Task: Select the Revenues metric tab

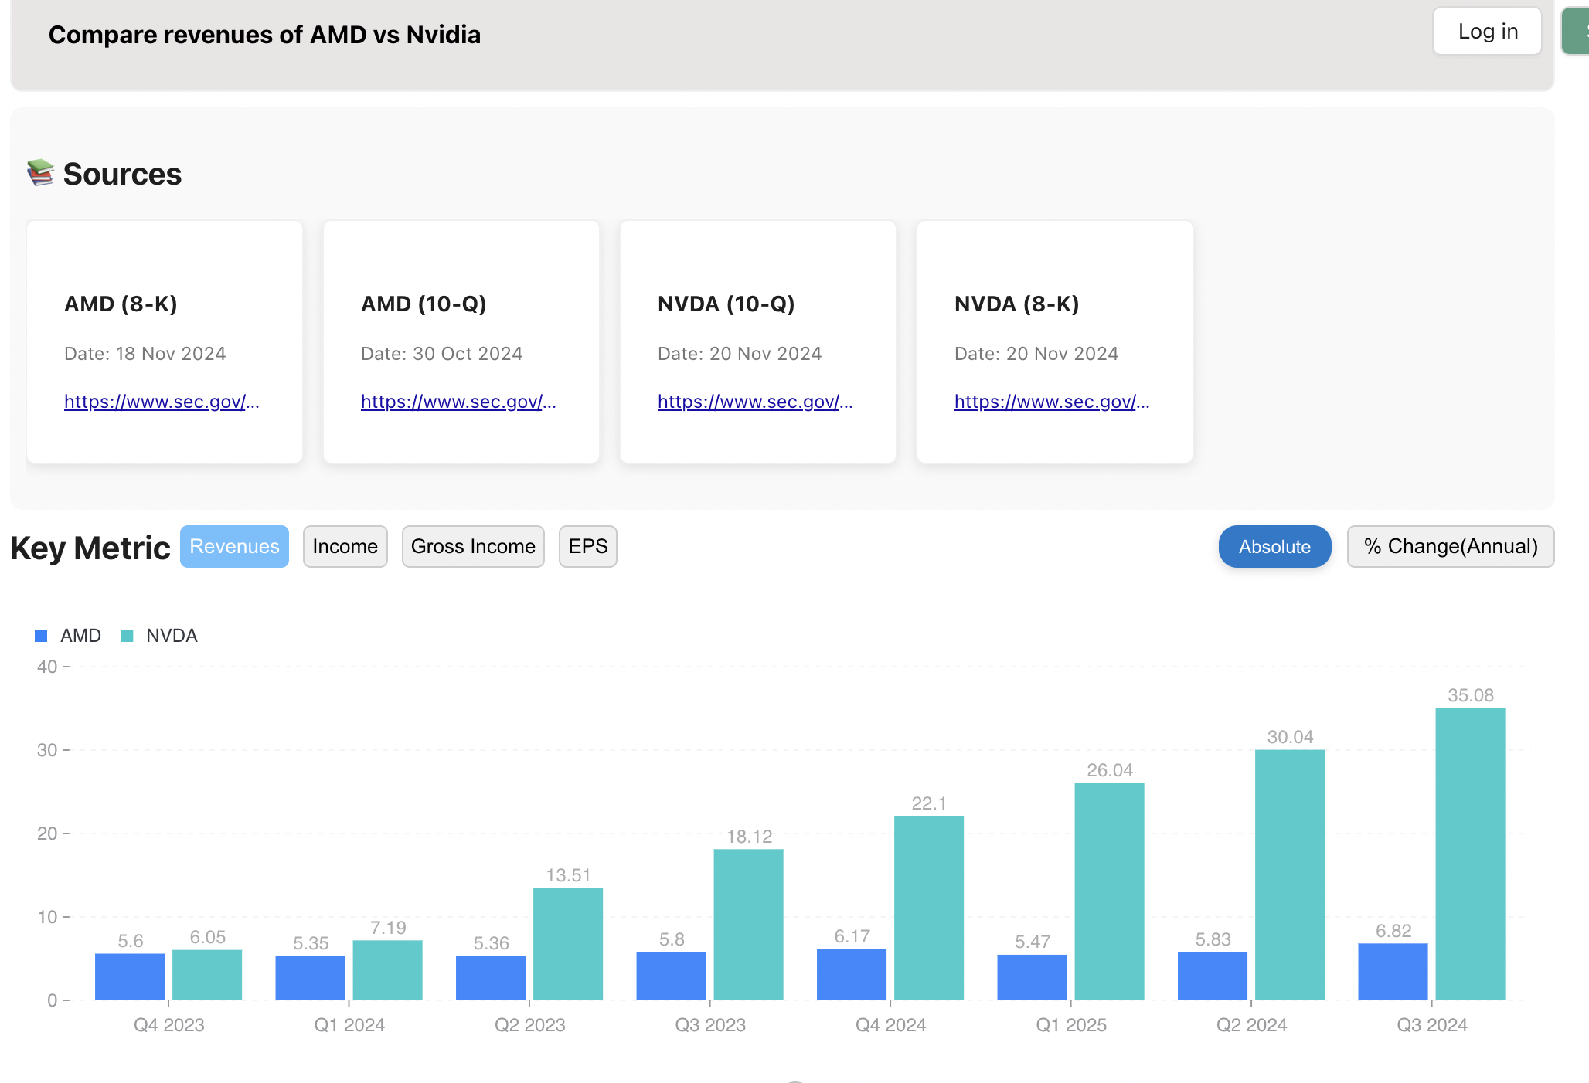Action: 234,546
